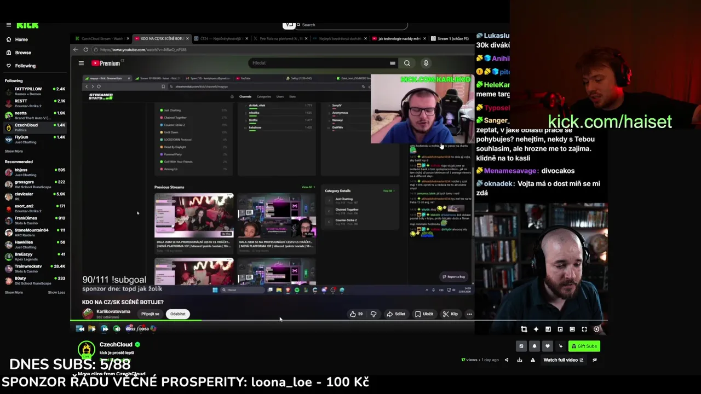The height and width of the screenshot is (394, 701).
Task: Click the sparkle icon in player controls
Action: 536,329
